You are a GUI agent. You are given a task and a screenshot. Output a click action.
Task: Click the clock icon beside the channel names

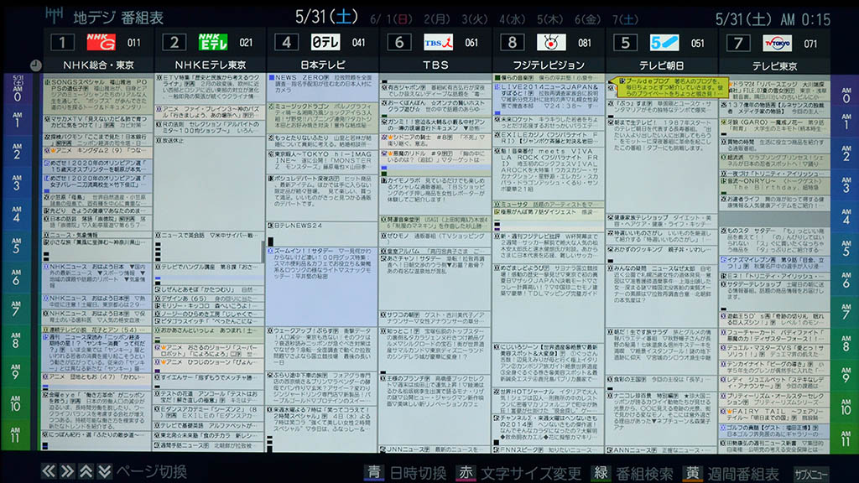35,65
